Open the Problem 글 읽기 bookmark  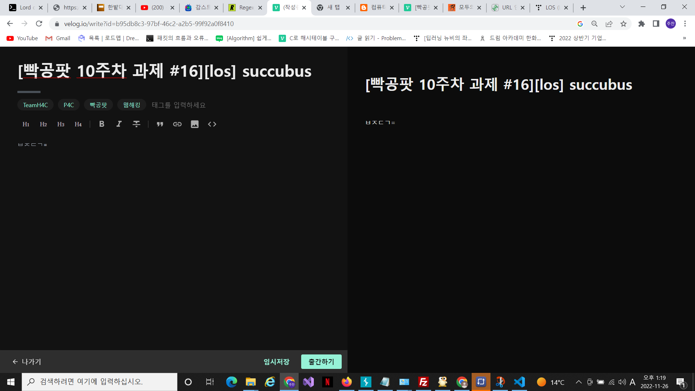click(x=376, y=38)
